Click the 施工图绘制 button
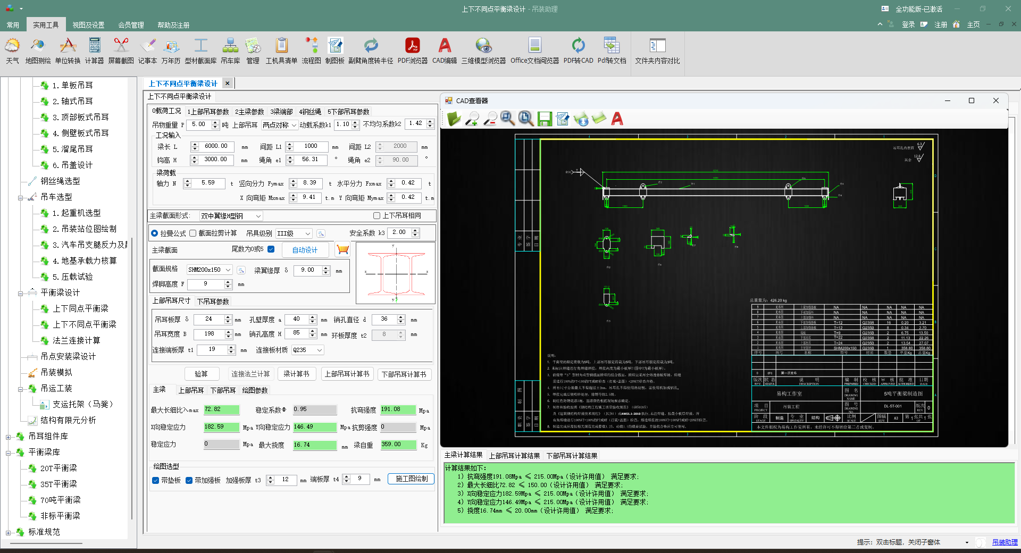1021x553 pixels. [x=411, y=479]
